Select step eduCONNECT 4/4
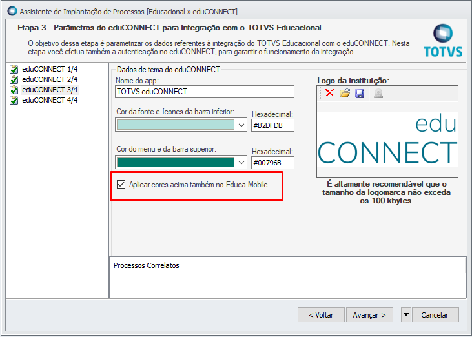This screenshot has width=472, height=337. [50, 100]
